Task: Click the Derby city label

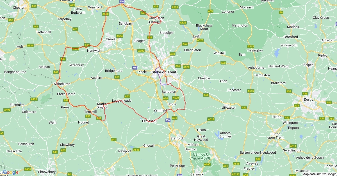Action: point(308,99)
